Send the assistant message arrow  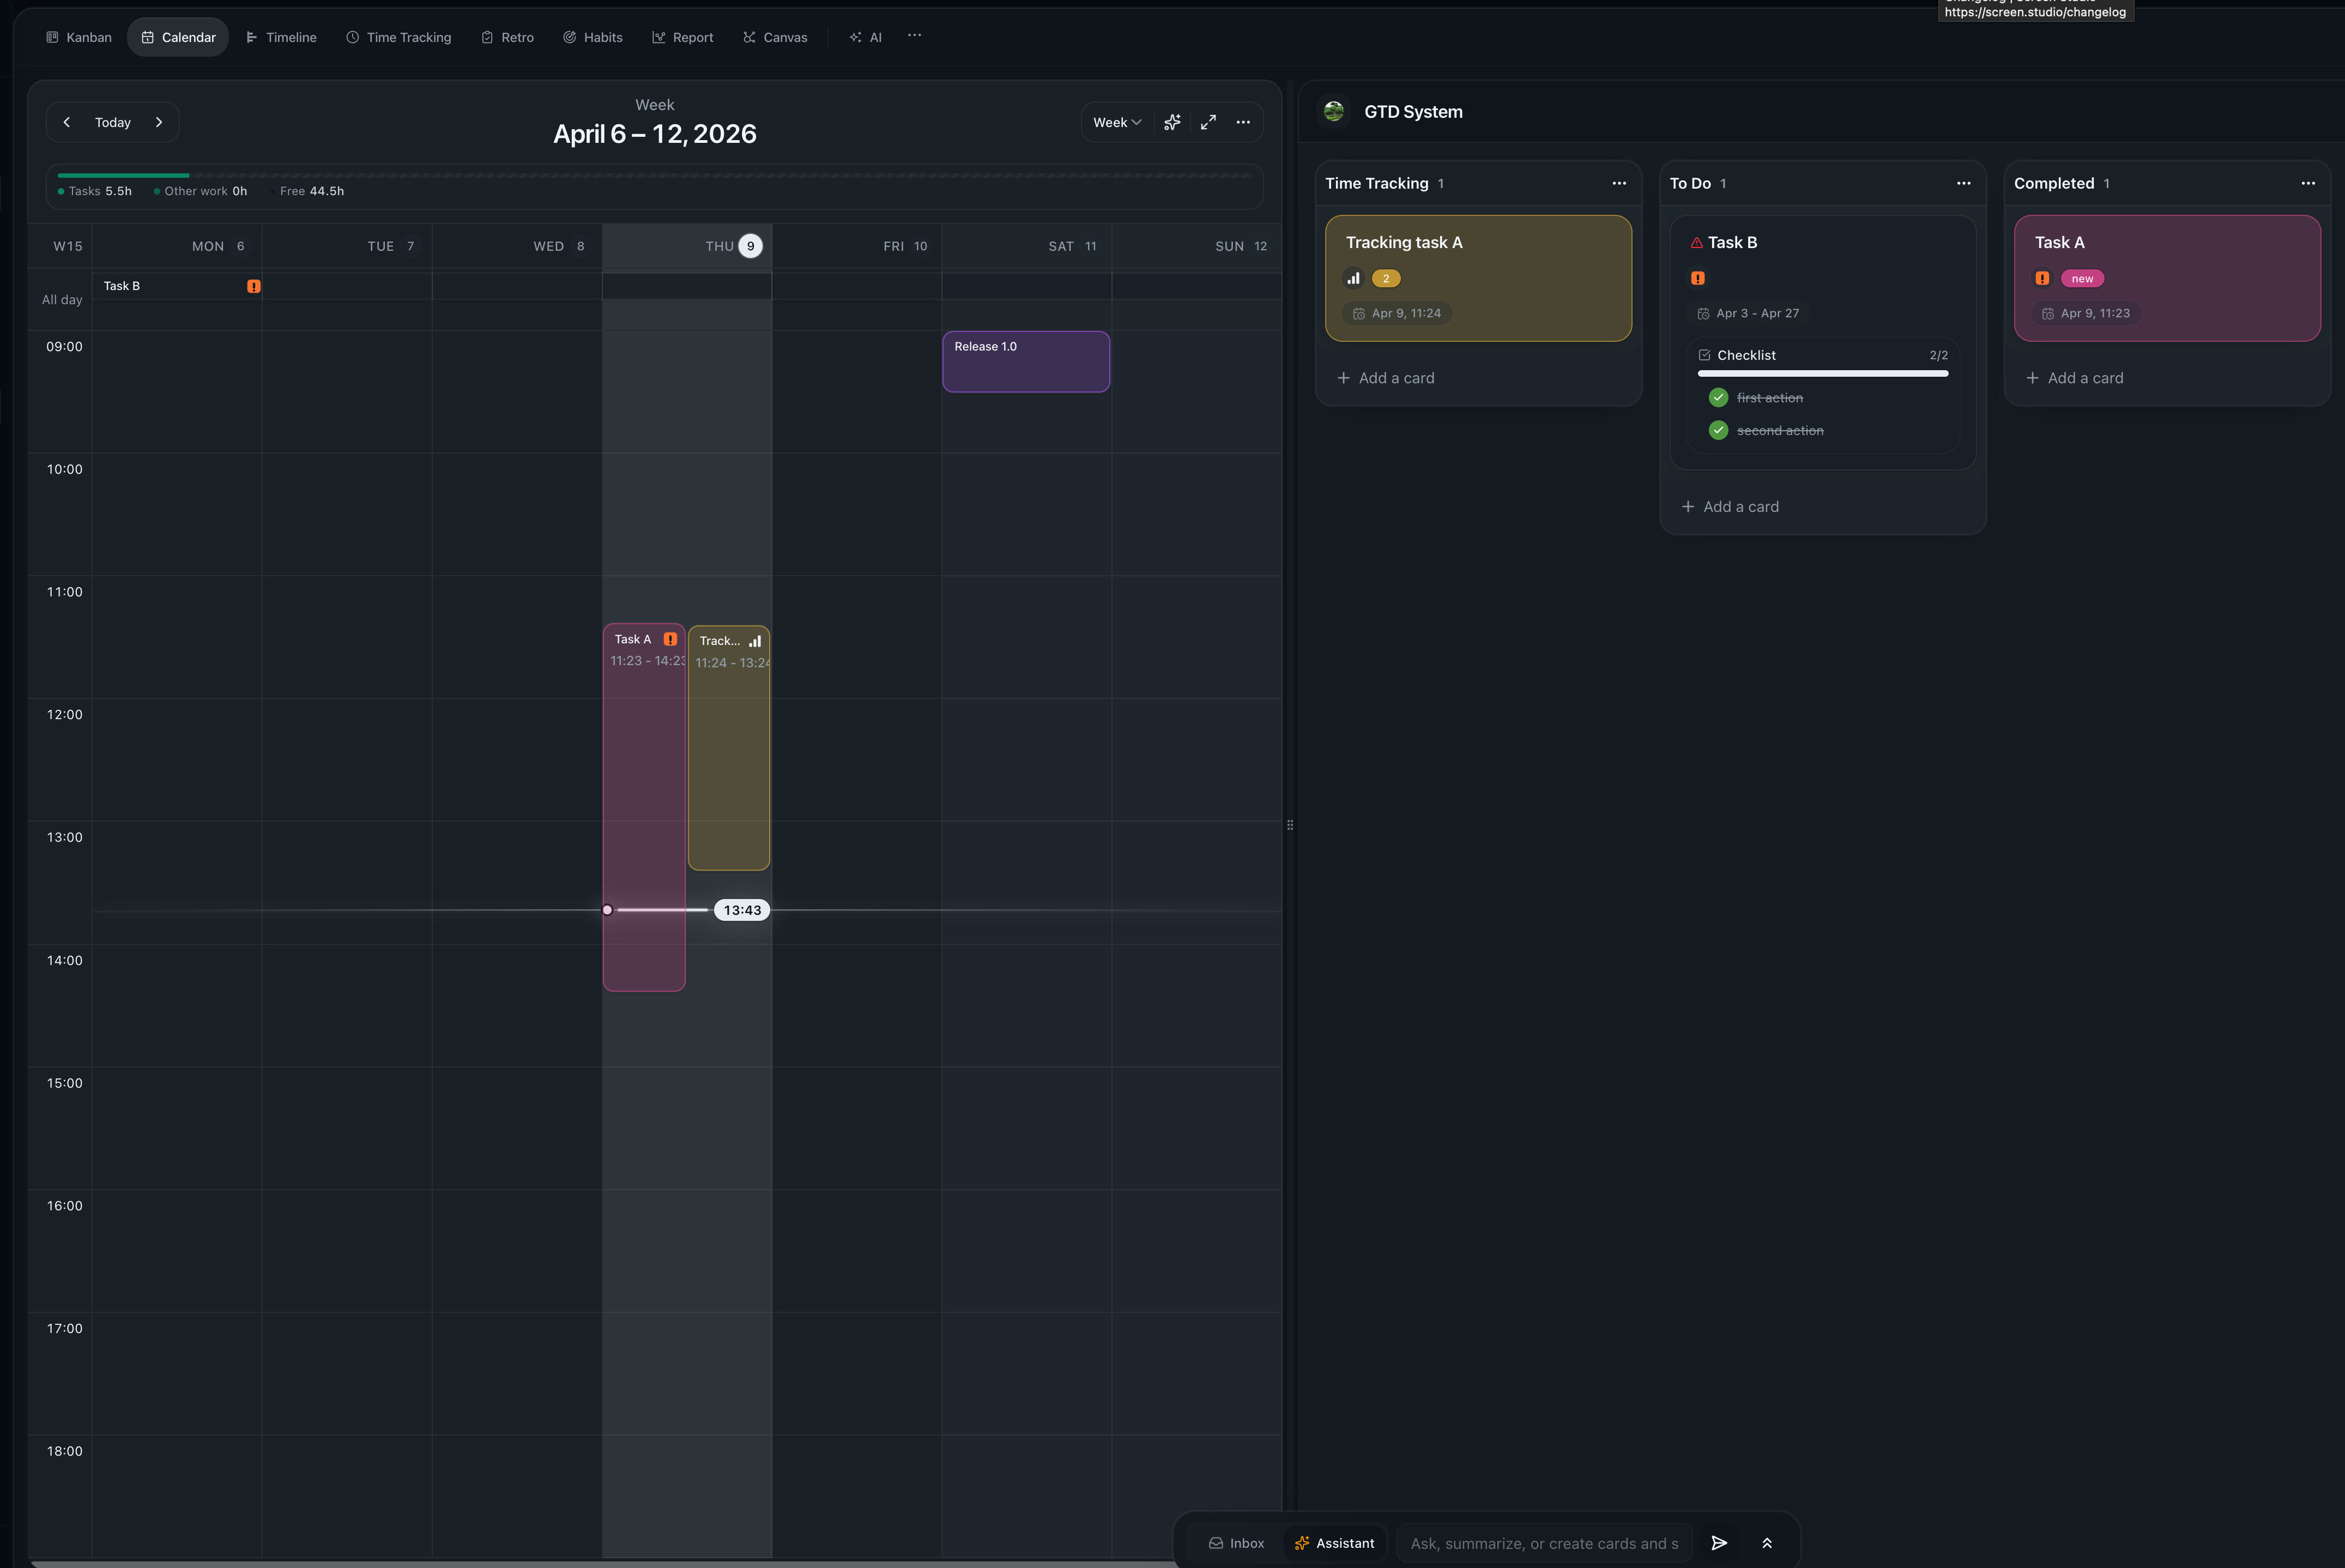[1719, 1543]
